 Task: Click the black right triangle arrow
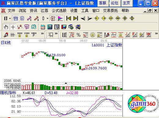coord(90,18)
